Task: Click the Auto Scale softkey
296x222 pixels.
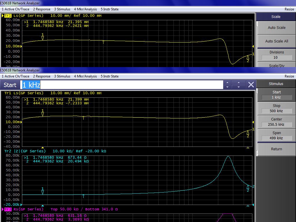Action: (277, 28)
